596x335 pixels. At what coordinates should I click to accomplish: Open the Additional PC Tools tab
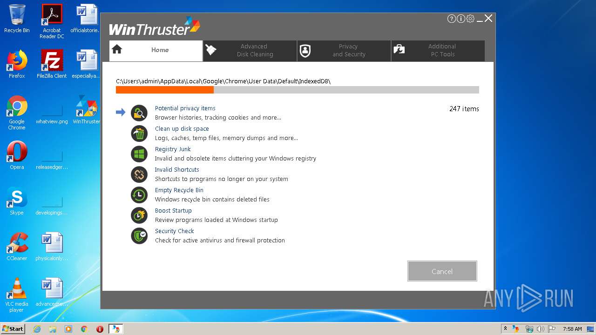click(x=438, y=51)
